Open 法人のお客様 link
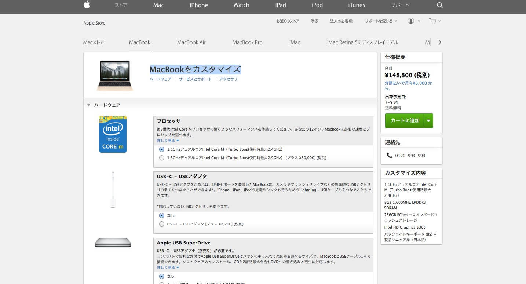The image size is (526, 284). click(341, 21)
